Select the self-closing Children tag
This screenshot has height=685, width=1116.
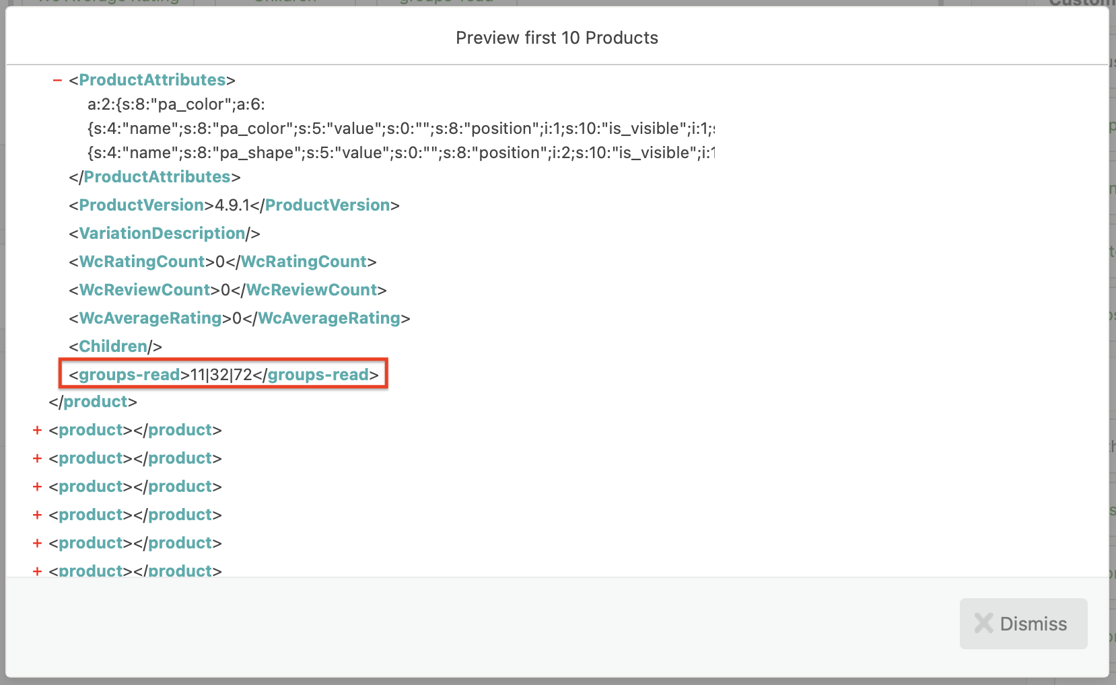coord(113,346)
